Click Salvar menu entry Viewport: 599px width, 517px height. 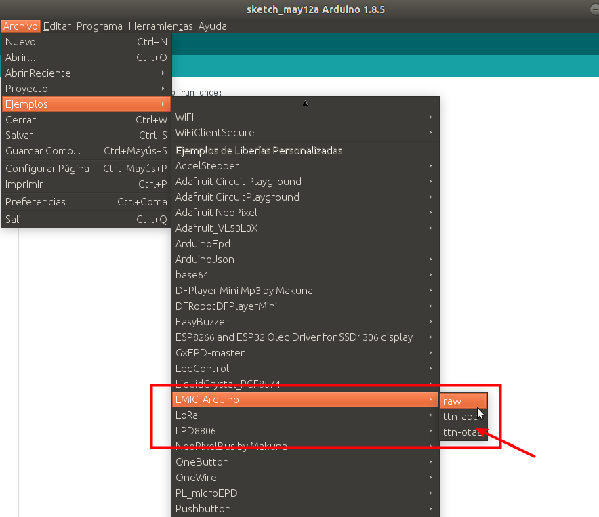click(x=86, y=136)
